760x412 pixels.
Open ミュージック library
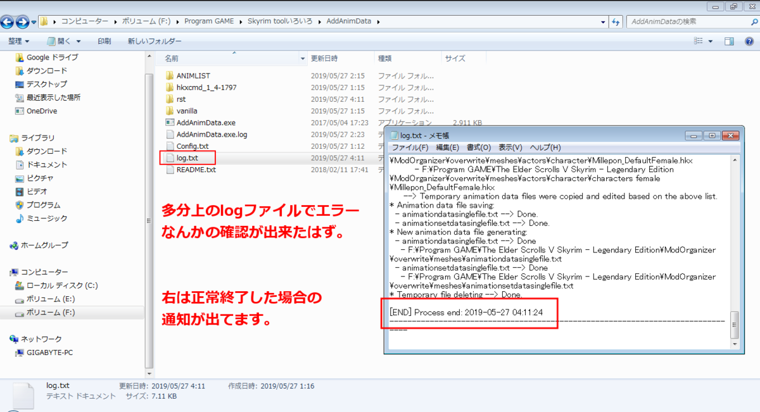[x=41, y=218]
